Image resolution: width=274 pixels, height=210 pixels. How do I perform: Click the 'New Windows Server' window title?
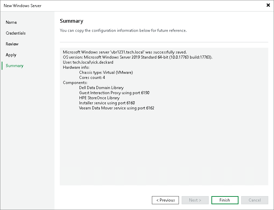[x=23, y=6]
